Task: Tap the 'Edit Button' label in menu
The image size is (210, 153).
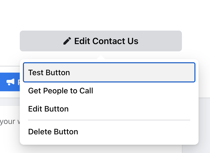Action: (x=48, y=109)
